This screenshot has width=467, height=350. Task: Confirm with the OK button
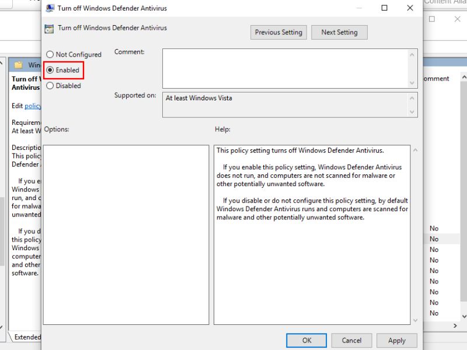click(306, 340)
